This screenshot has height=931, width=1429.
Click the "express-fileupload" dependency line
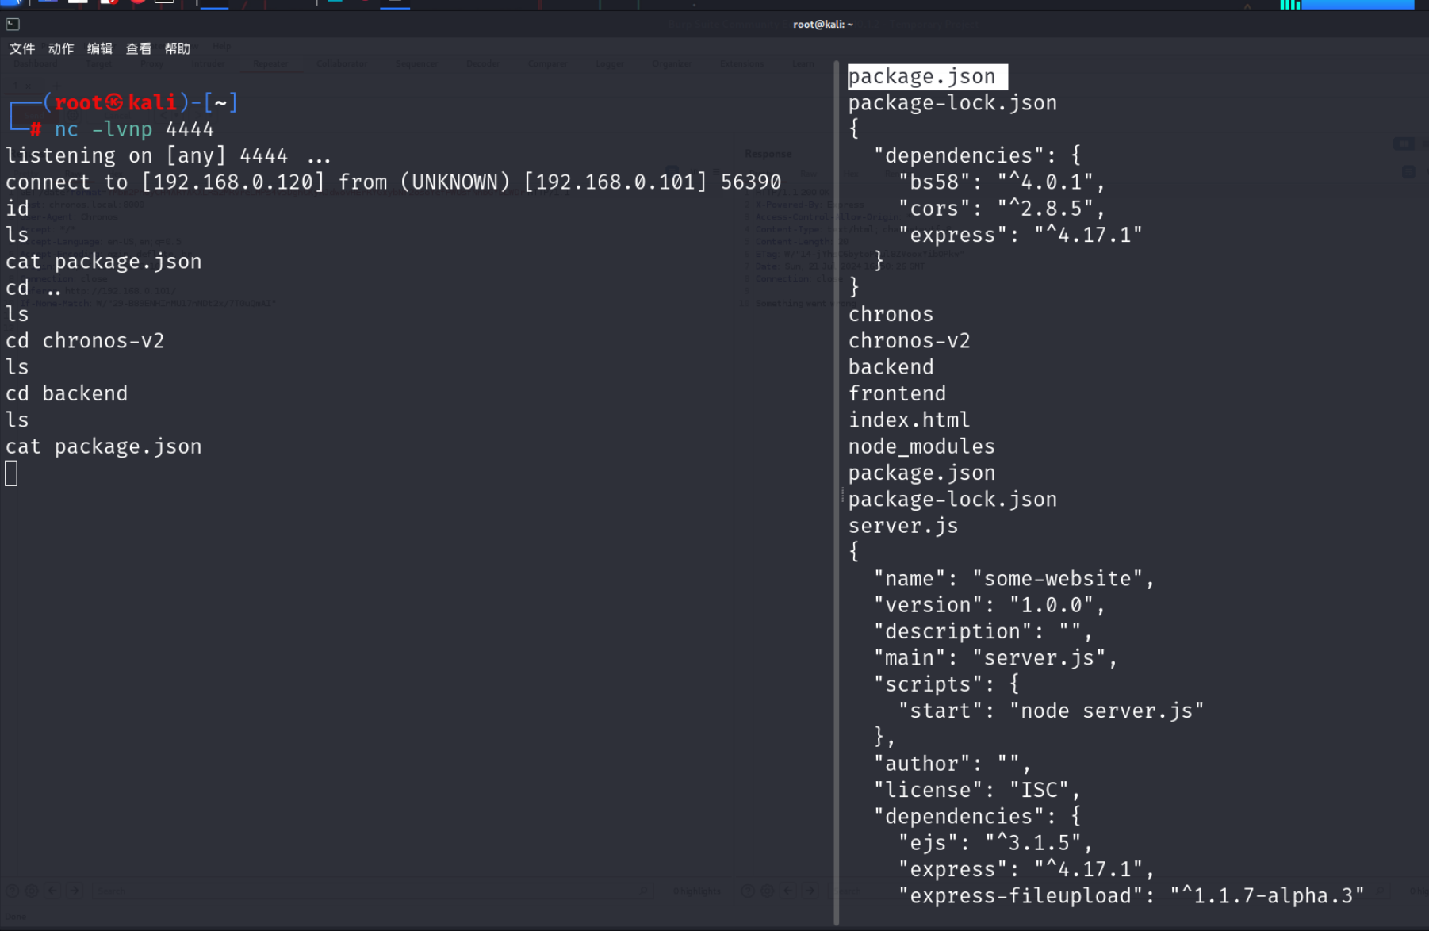pos(1131,896)
